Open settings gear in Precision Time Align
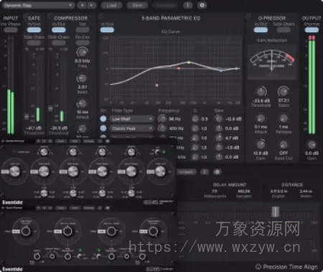This screenshot has height=272, width=323. tap(217, 172)
